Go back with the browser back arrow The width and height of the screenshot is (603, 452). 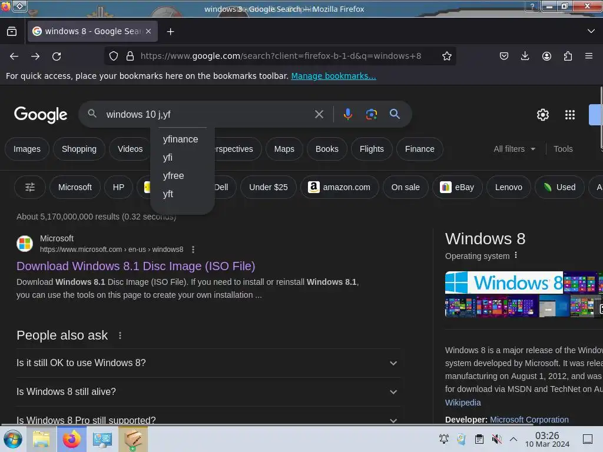pos(14,56)
